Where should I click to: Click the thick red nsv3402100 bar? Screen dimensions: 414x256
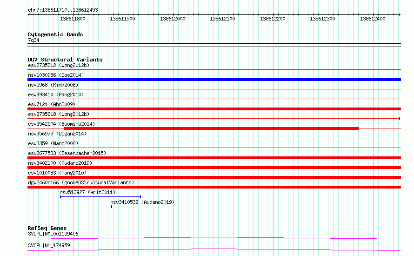point(214,168)
